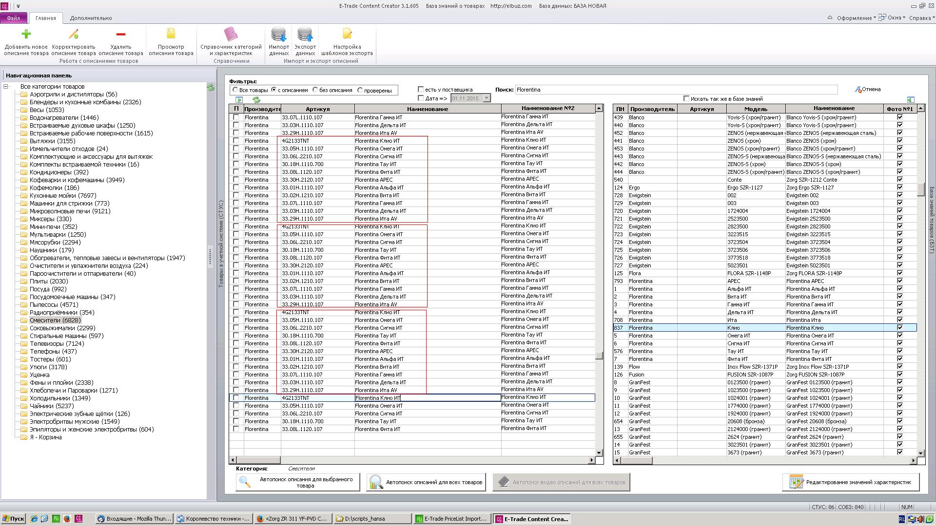Screen dimensions: 936x526
Task: Open Firefox from the quick launch bar
Action: (67, 519)
